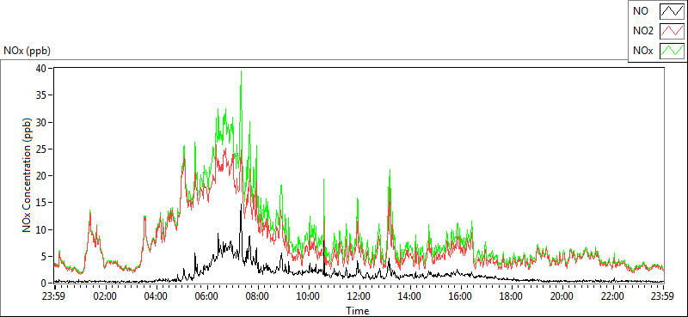Click the 06:00 time tick label

point(207,296)
